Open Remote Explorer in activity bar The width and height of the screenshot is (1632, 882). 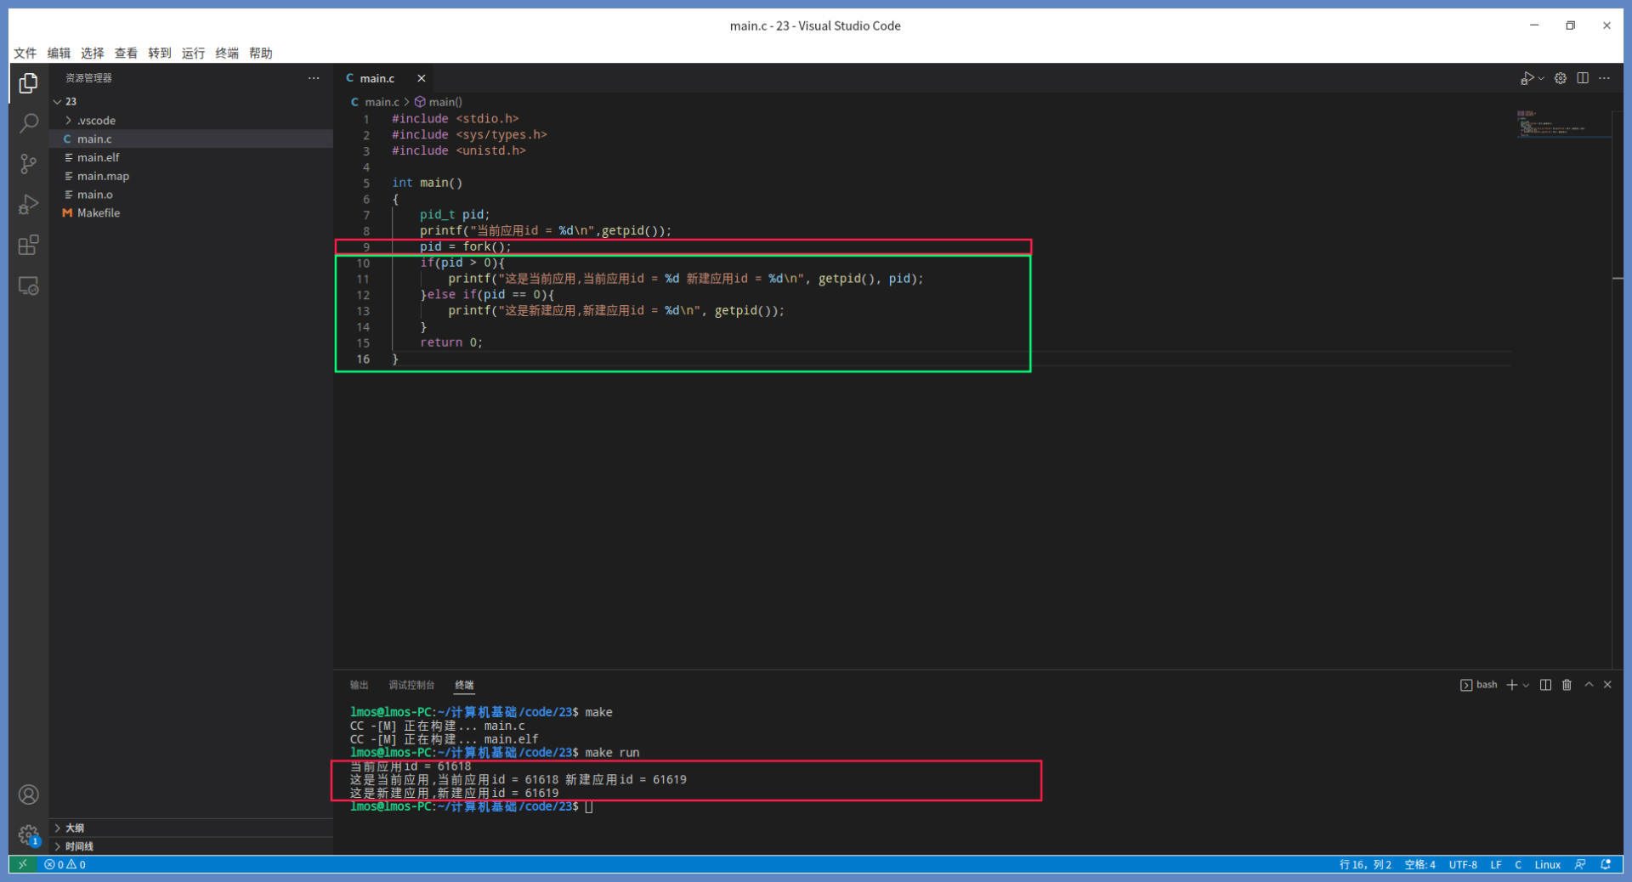(x=28, y=286)
